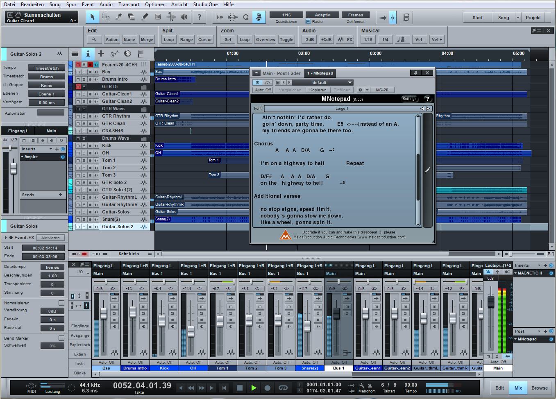
Task: Toggle the global MUTE button
Action: (79, 254)
